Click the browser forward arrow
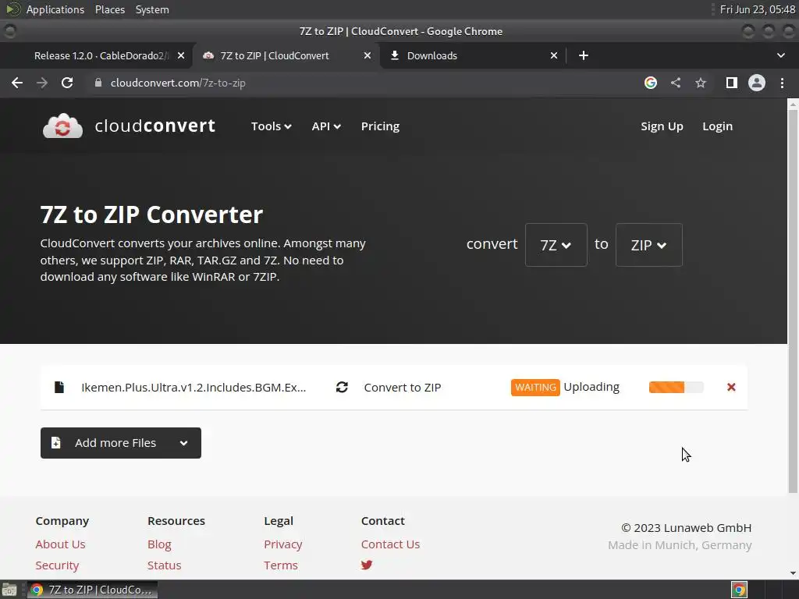799x599 pixels. coord(42,83)
